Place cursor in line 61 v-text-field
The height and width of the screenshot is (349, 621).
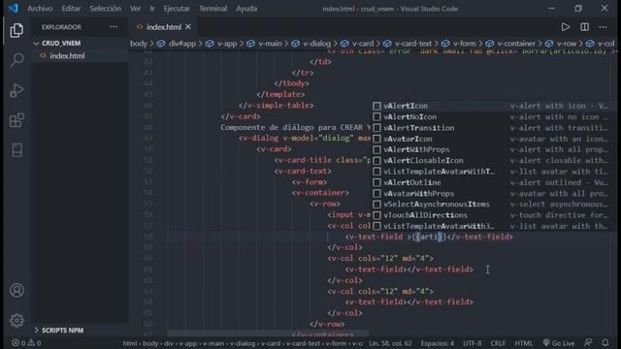[409, 270]
